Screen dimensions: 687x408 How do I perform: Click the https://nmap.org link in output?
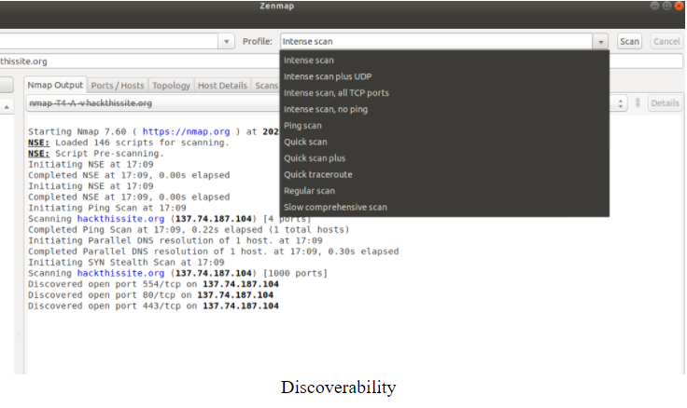click(x=186, y=131)
